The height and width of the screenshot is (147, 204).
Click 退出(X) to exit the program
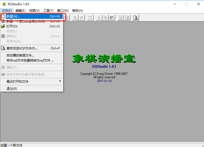coord(12,89)
